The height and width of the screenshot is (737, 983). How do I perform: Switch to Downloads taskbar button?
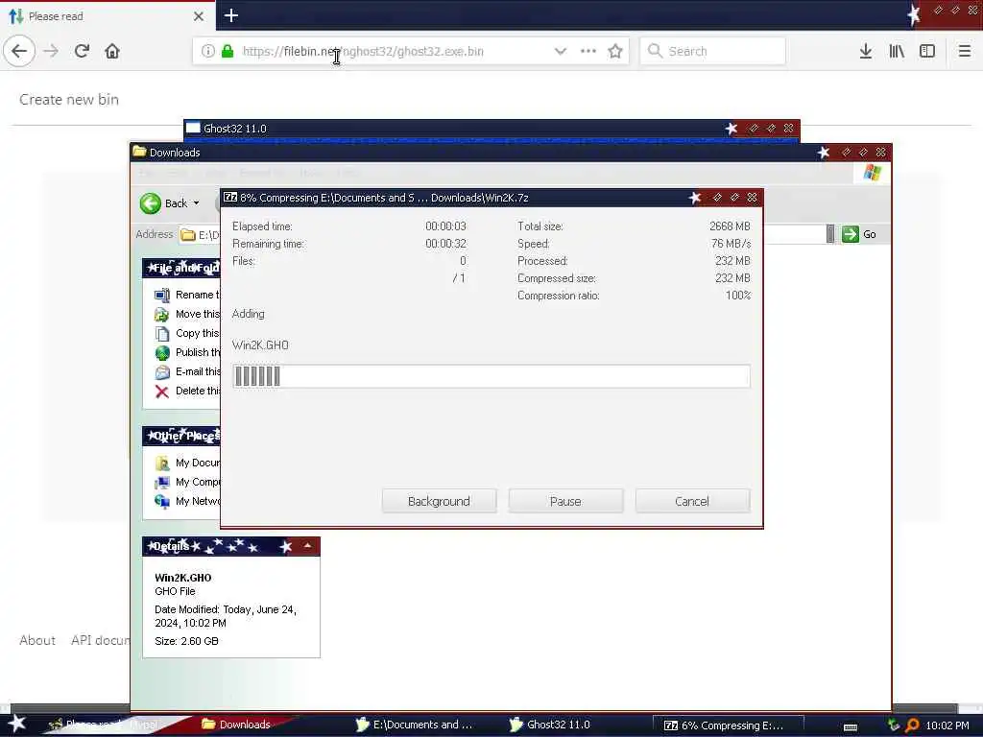point(237,725)
